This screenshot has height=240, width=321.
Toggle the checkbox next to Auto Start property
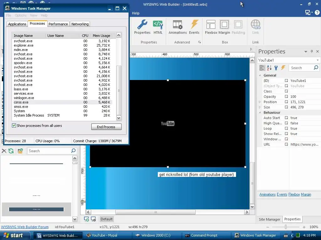[x=287, y=118]
